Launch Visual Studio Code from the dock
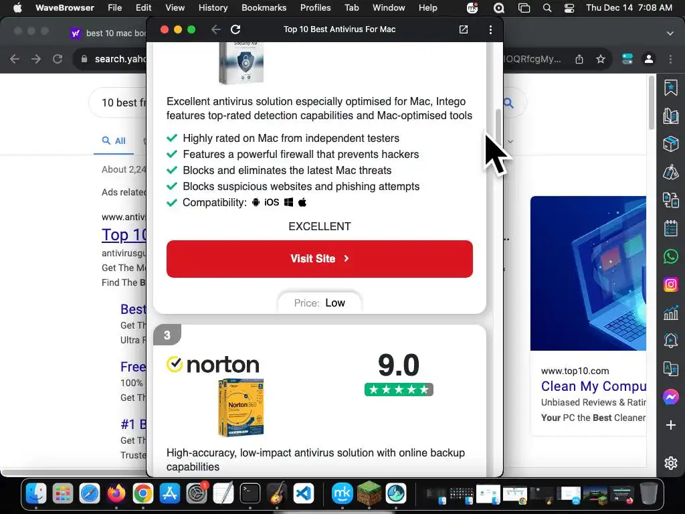The width and height of the screenshot is (685, 514). pyautogui.click(x=304, y=494)
